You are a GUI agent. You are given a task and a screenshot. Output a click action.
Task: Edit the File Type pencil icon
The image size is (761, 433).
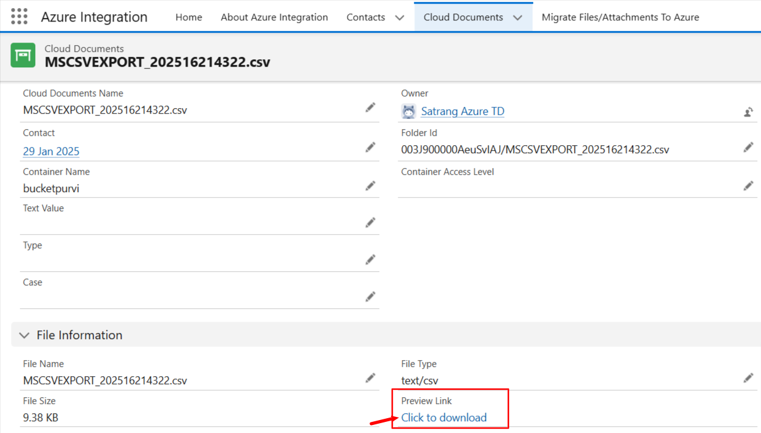(748, 378)
